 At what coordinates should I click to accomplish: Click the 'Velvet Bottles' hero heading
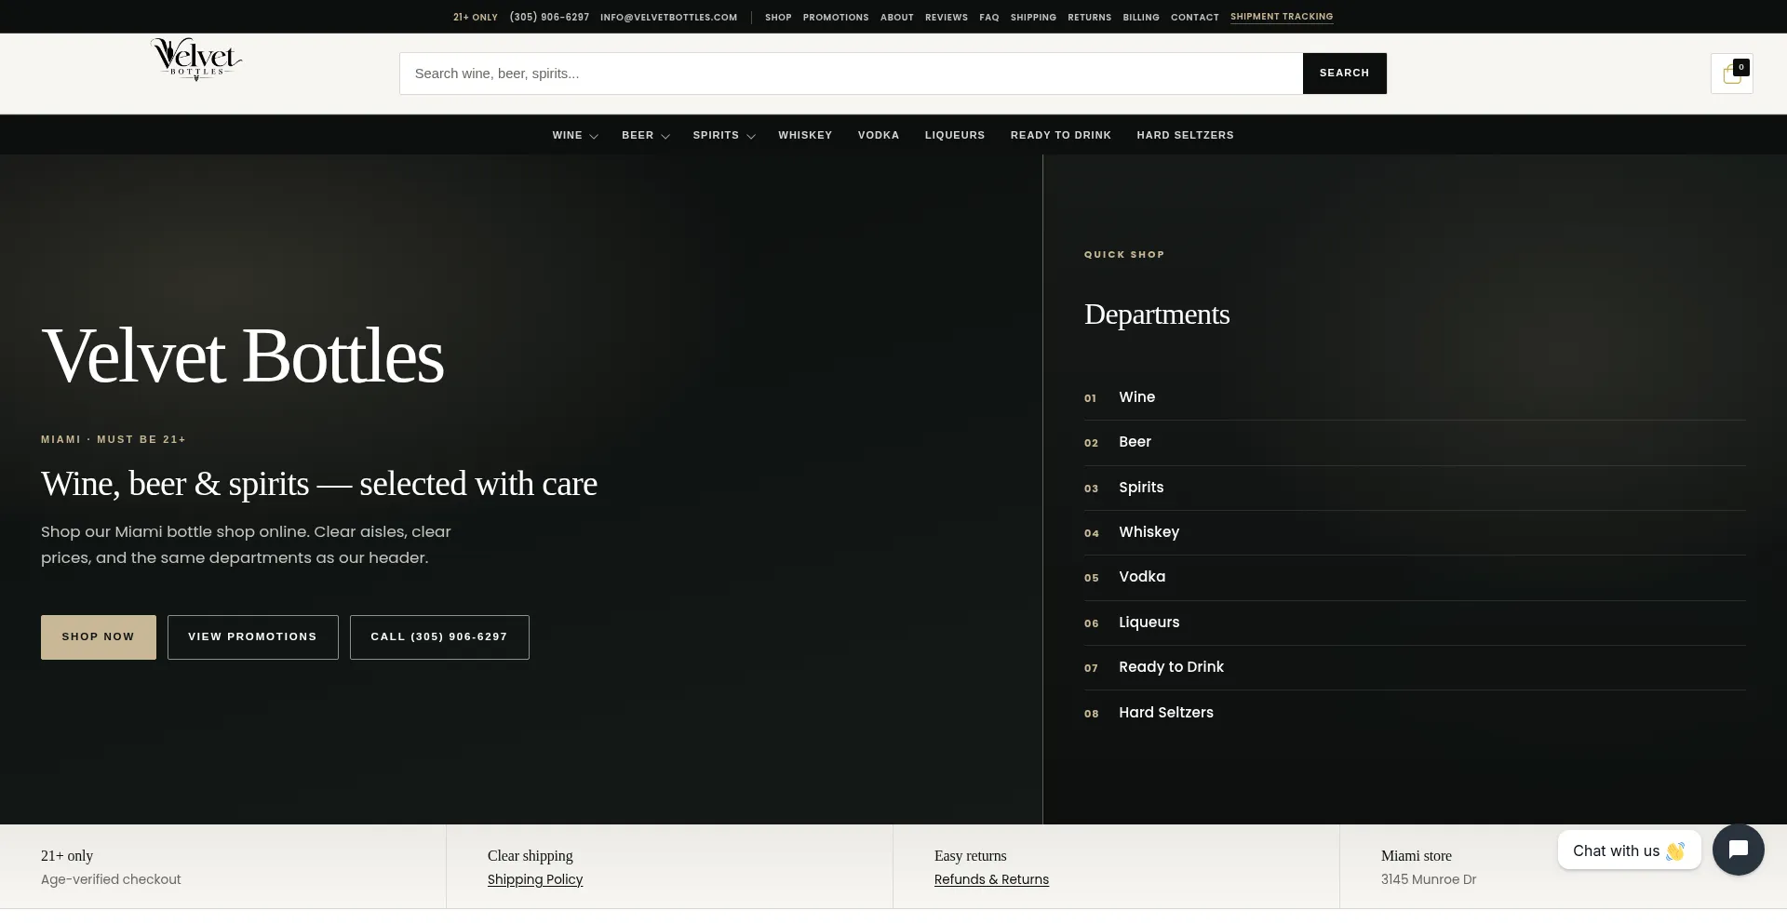click(243, 355)
